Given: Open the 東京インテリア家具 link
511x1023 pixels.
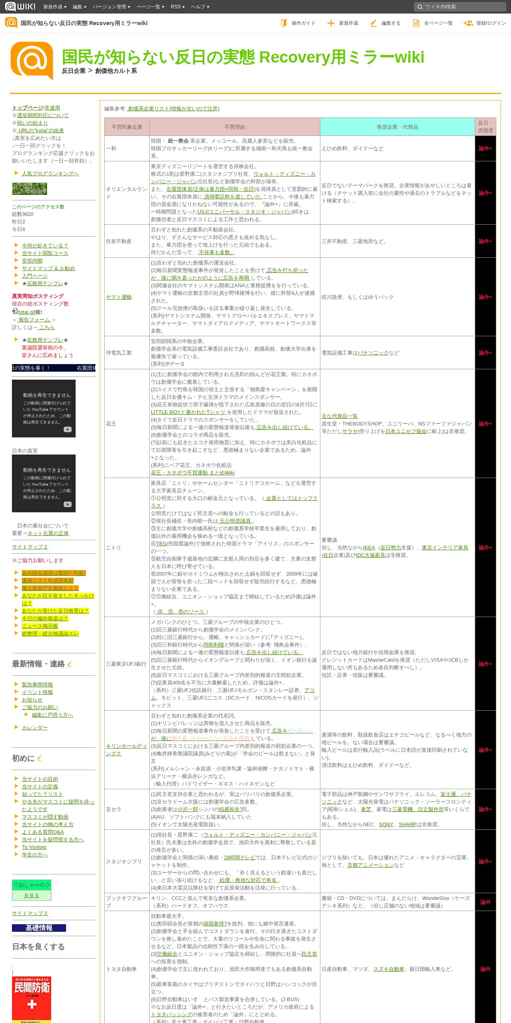Looking at the screenshot, I should click(445, 547).
